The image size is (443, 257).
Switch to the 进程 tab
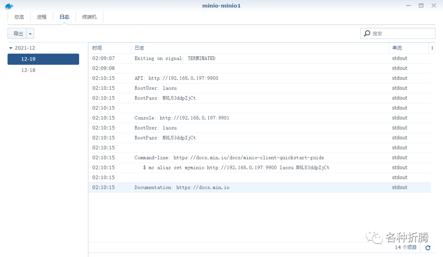[x=41, y=17]
